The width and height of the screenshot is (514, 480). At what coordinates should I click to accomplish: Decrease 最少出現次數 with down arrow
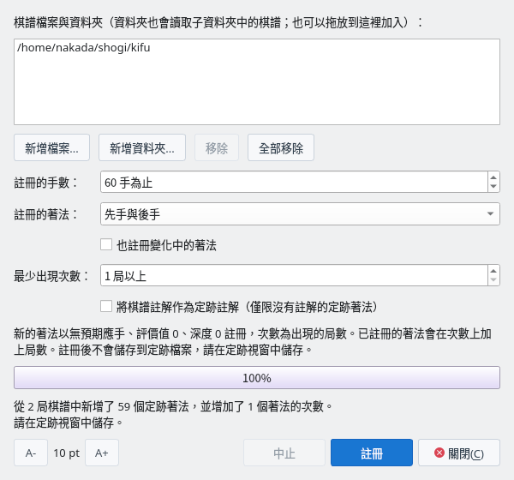493,280
